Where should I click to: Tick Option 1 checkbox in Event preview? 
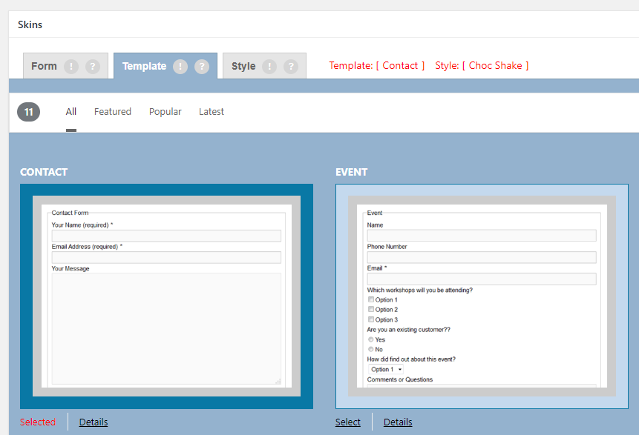[371, 300]
